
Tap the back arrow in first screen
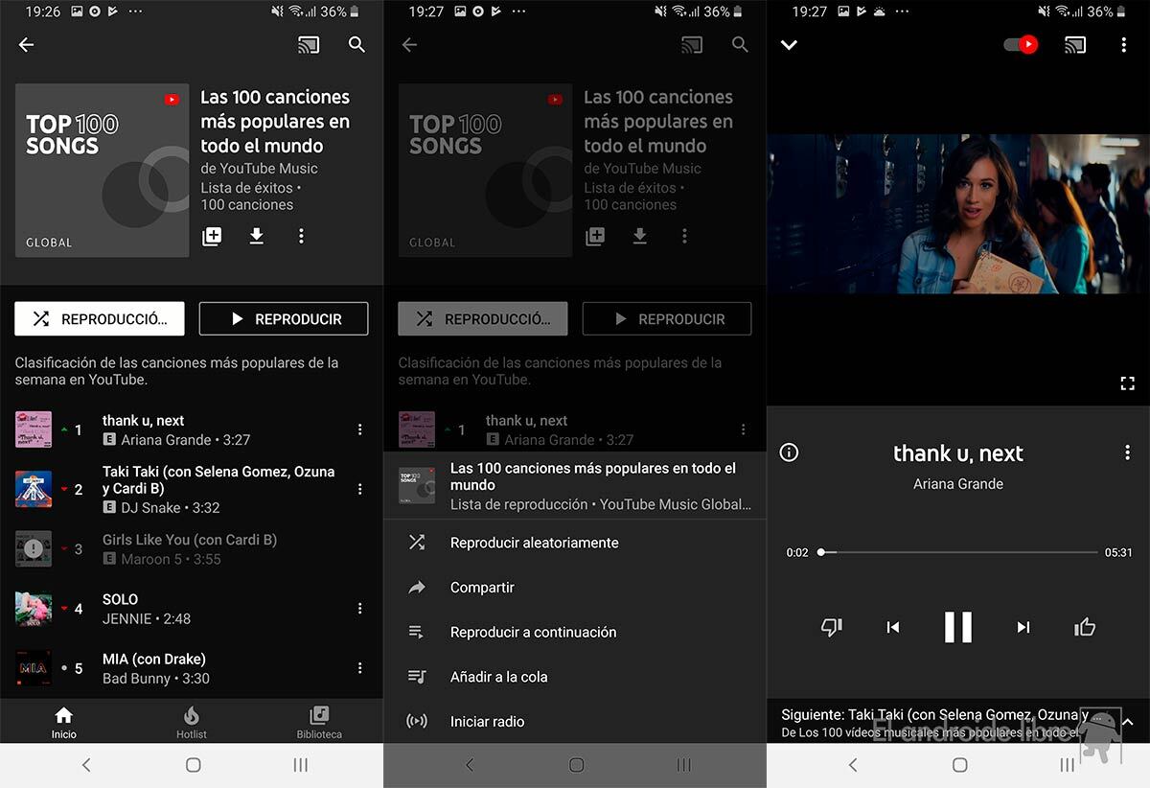tap(26, 45)
